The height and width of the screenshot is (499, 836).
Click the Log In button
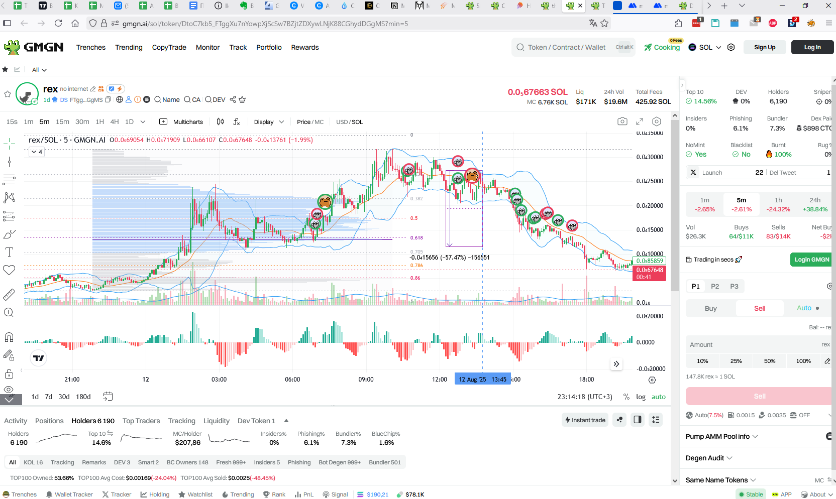point(812,47)
